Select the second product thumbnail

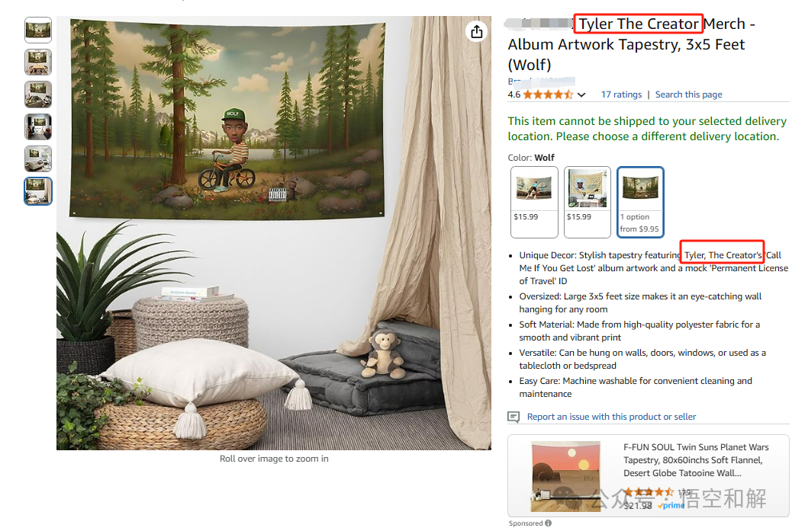[38, 62]
